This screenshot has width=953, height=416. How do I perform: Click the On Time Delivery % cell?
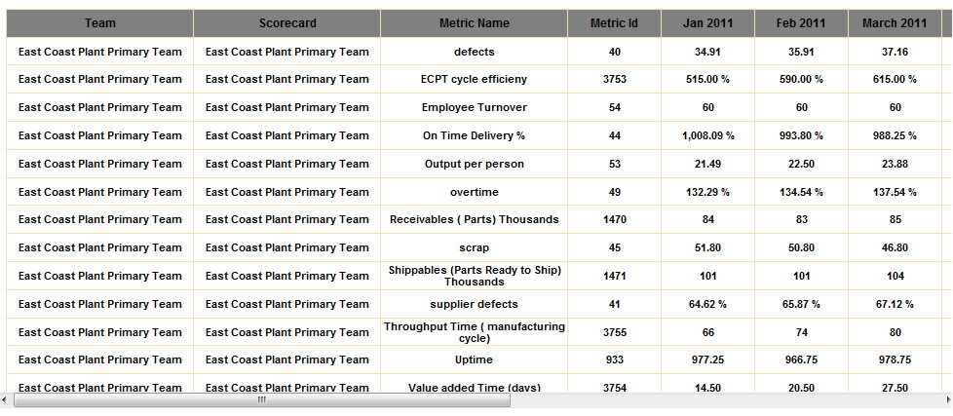click(x=475, y=136)
